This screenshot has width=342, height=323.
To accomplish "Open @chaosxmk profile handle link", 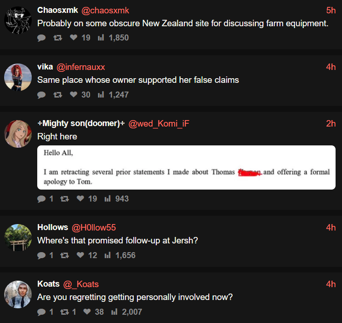I will 105,10.
